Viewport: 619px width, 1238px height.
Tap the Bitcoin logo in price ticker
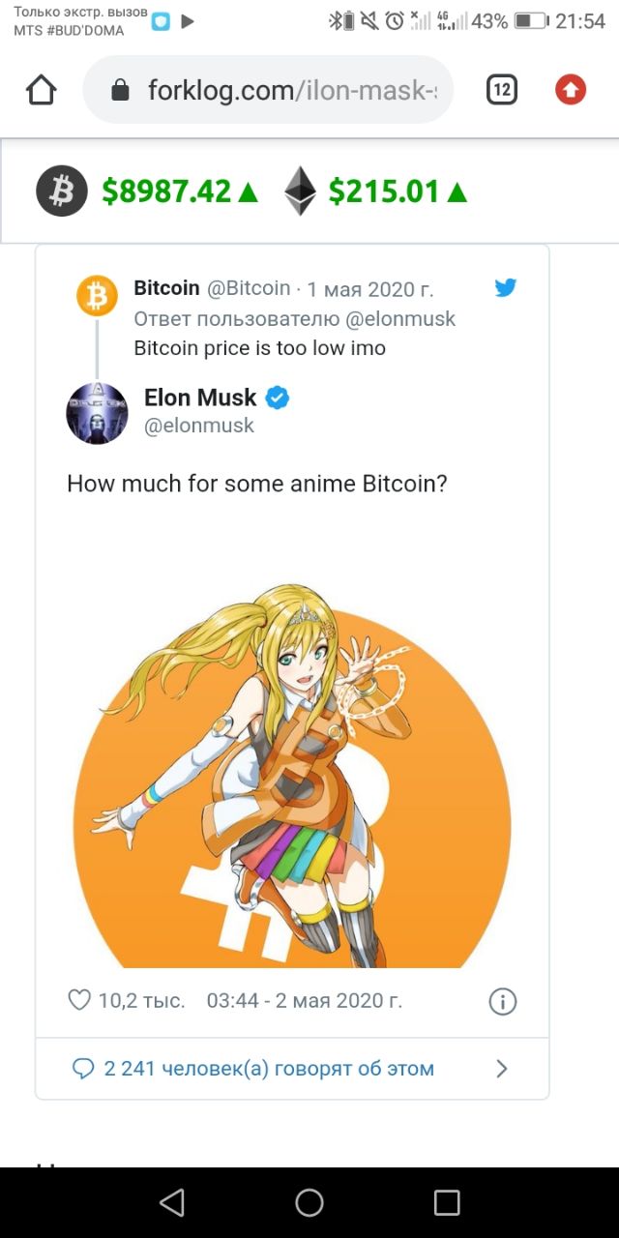[x=62, y=191]
